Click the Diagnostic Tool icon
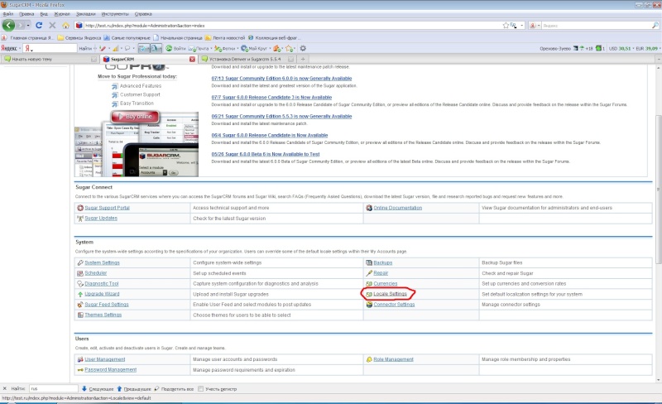 coord(80,284)
